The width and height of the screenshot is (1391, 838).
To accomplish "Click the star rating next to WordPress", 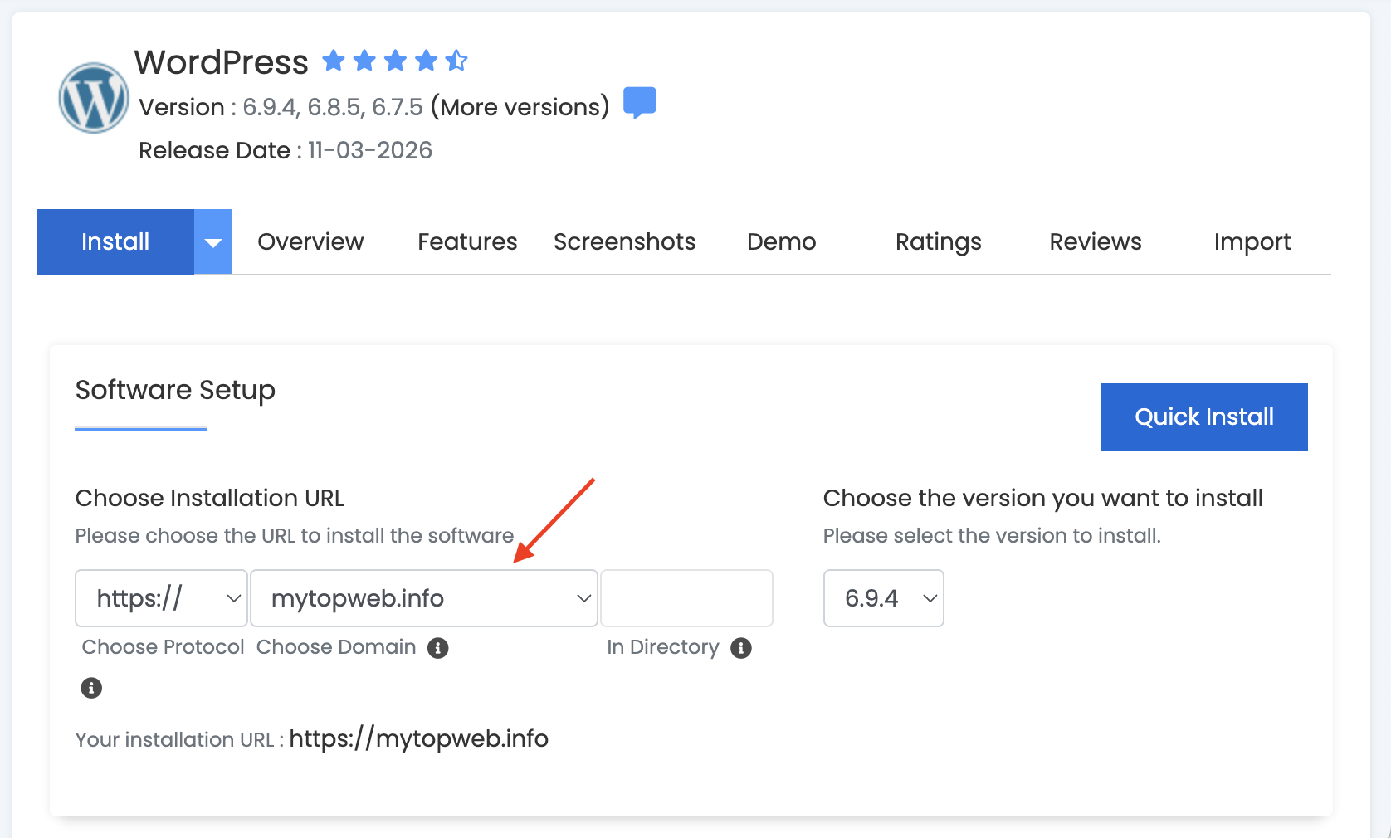I will pyautogui.click(x=395, y=61).
